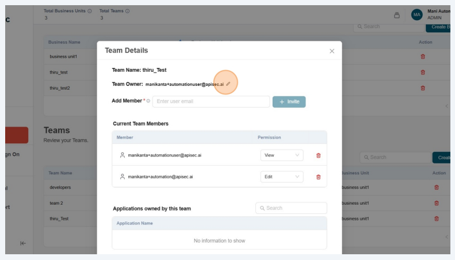Click the search box for team applications
The width and height of the screenshot is (455, 260).
pos(291,208)
